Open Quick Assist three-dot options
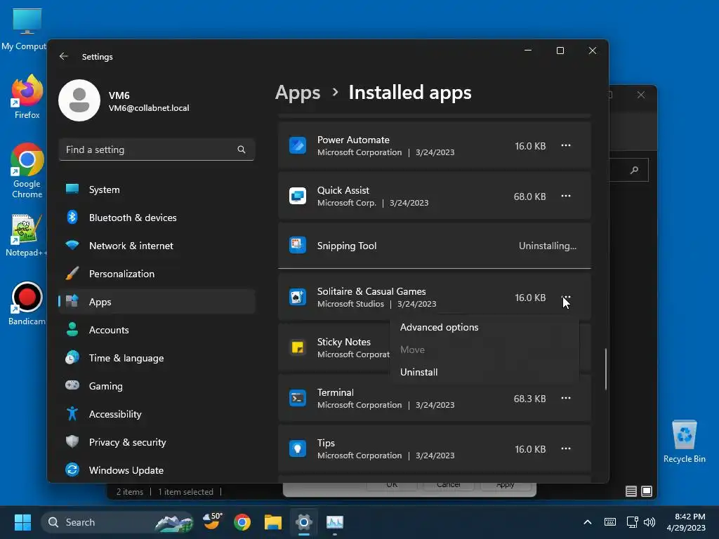 [x=566, y=197]
